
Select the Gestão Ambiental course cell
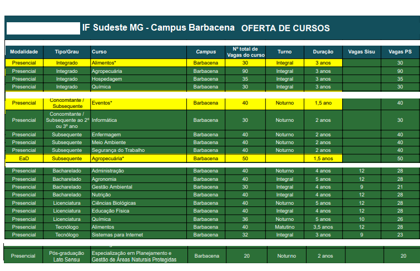click(112, 187)
